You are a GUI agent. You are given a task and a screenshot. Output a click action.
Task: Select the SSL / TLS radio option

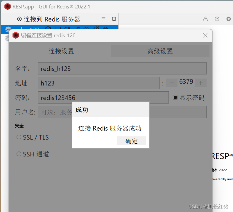pos(19,137)
